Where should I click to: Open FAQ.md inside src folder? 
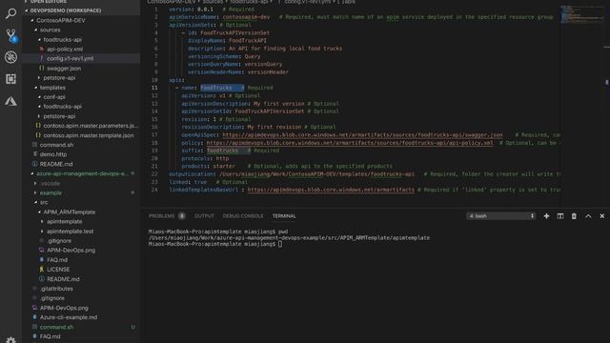point(57,260)
